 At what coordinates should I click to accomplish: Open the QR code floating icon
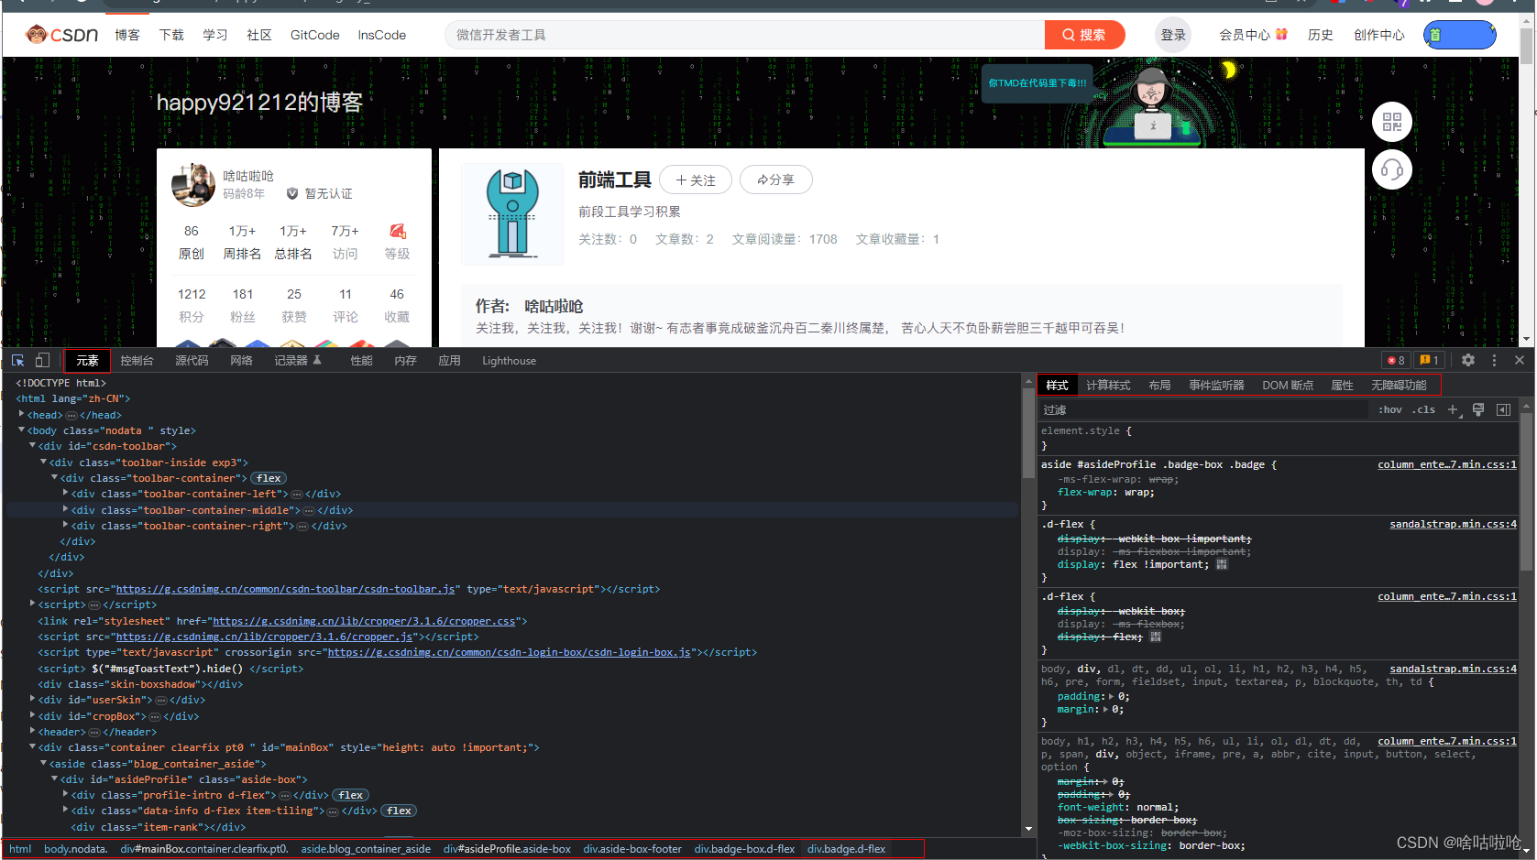[x=1391, y=122]
